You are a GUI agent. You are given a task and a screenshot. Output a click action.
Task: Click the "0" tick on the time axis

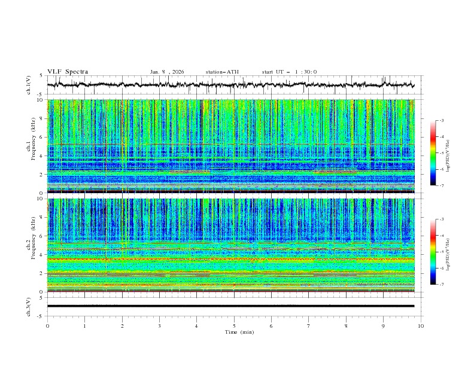pos(47,326)
